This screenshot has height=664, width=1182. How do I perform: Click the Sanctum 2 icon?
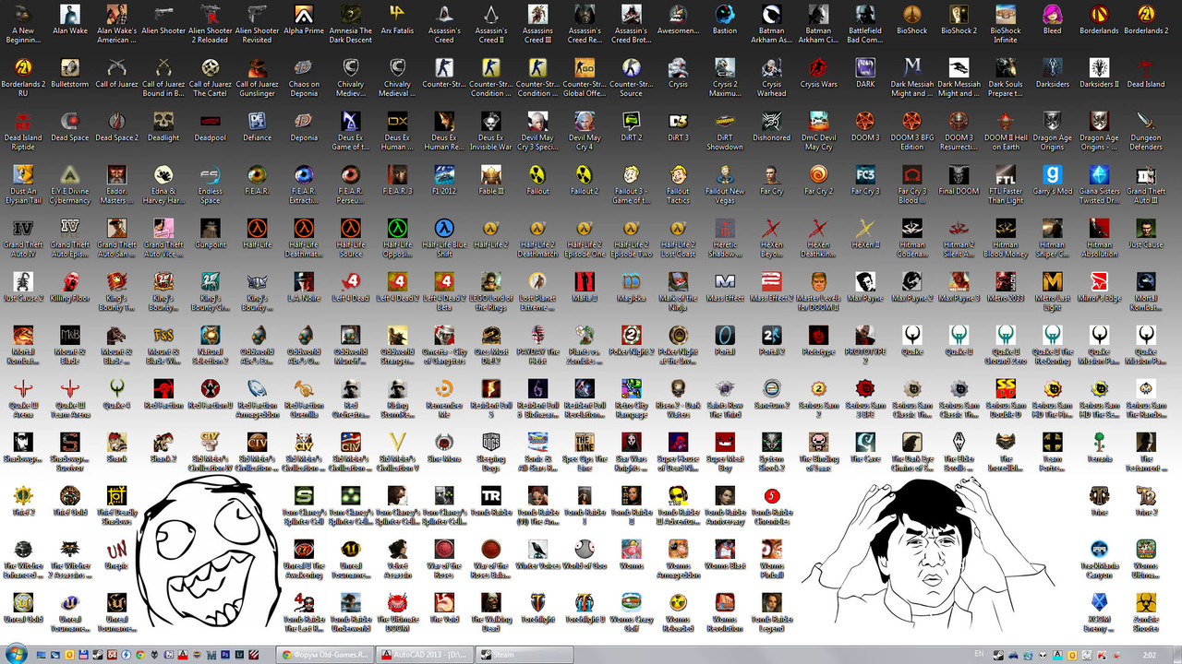(x=771, y=395)
